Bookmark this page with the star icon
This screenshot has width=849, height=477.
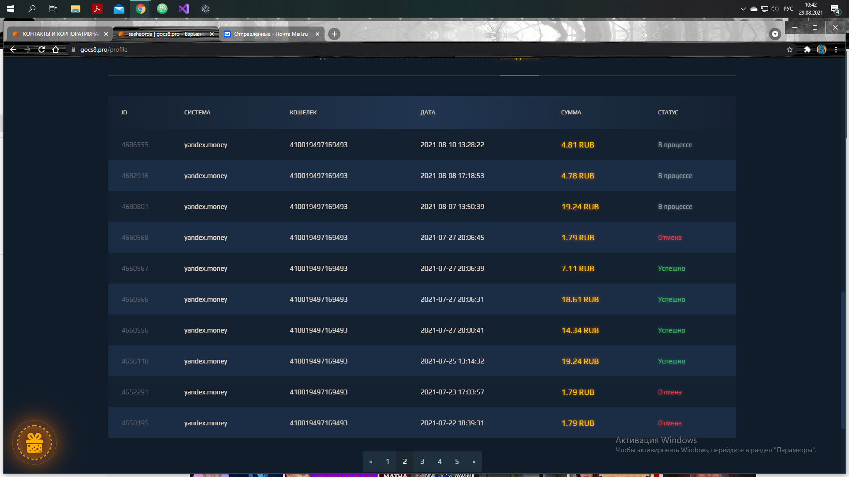pyautogui.click(x=790, y=49)
